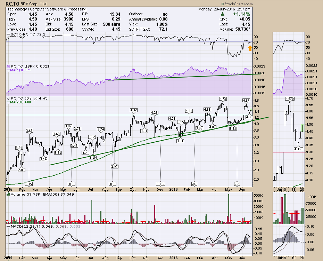Click the 4.31 February peak label
This screenshot has width=323, height=261.
coord(189,111)
